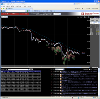The height and width of the screenshot is (99, 100).
Task: Open the LIST1 rate list dropdown
Action: [x=18, y=69]
